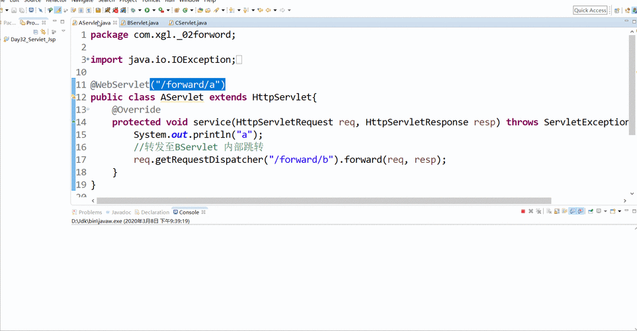Click the Save All toolbar icon

tap(22, 10)
